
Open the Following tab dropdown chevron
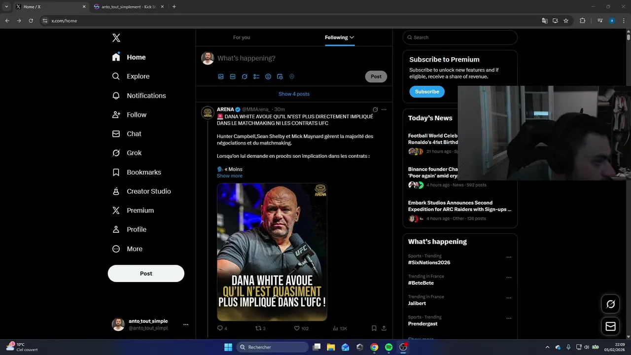[x=351, y=37]
